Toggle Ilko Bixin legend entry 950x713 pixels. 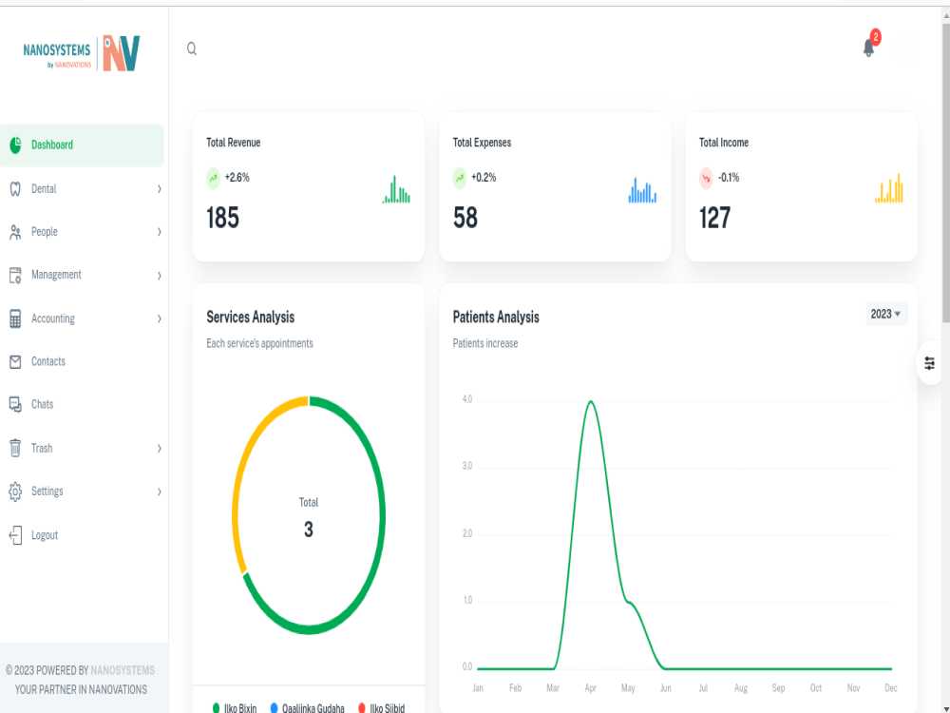click(235, 708)
